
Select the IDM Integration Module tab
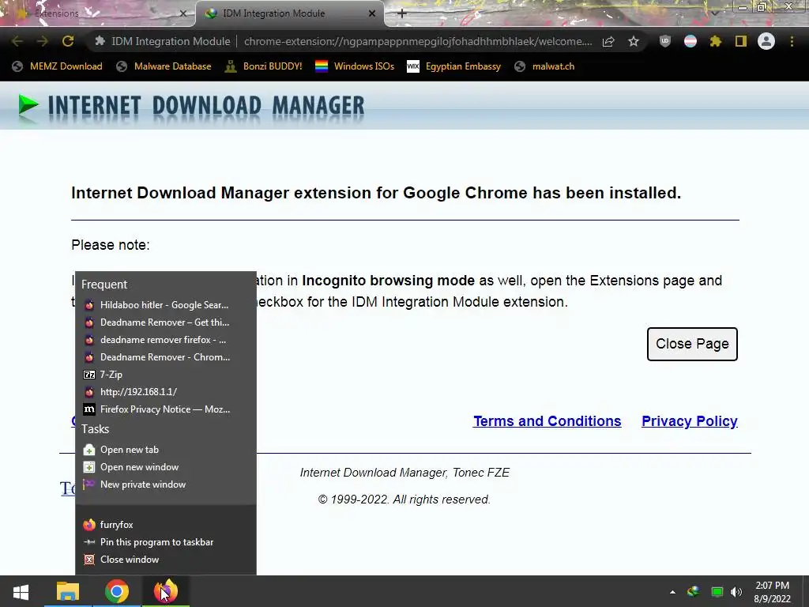[289, 13]
